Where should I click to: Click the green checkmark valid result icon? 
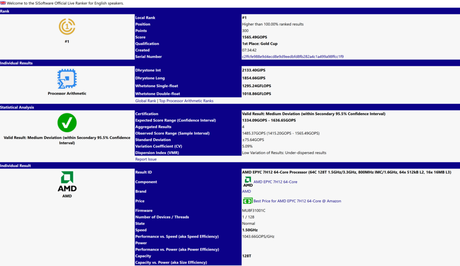point(67,123)
